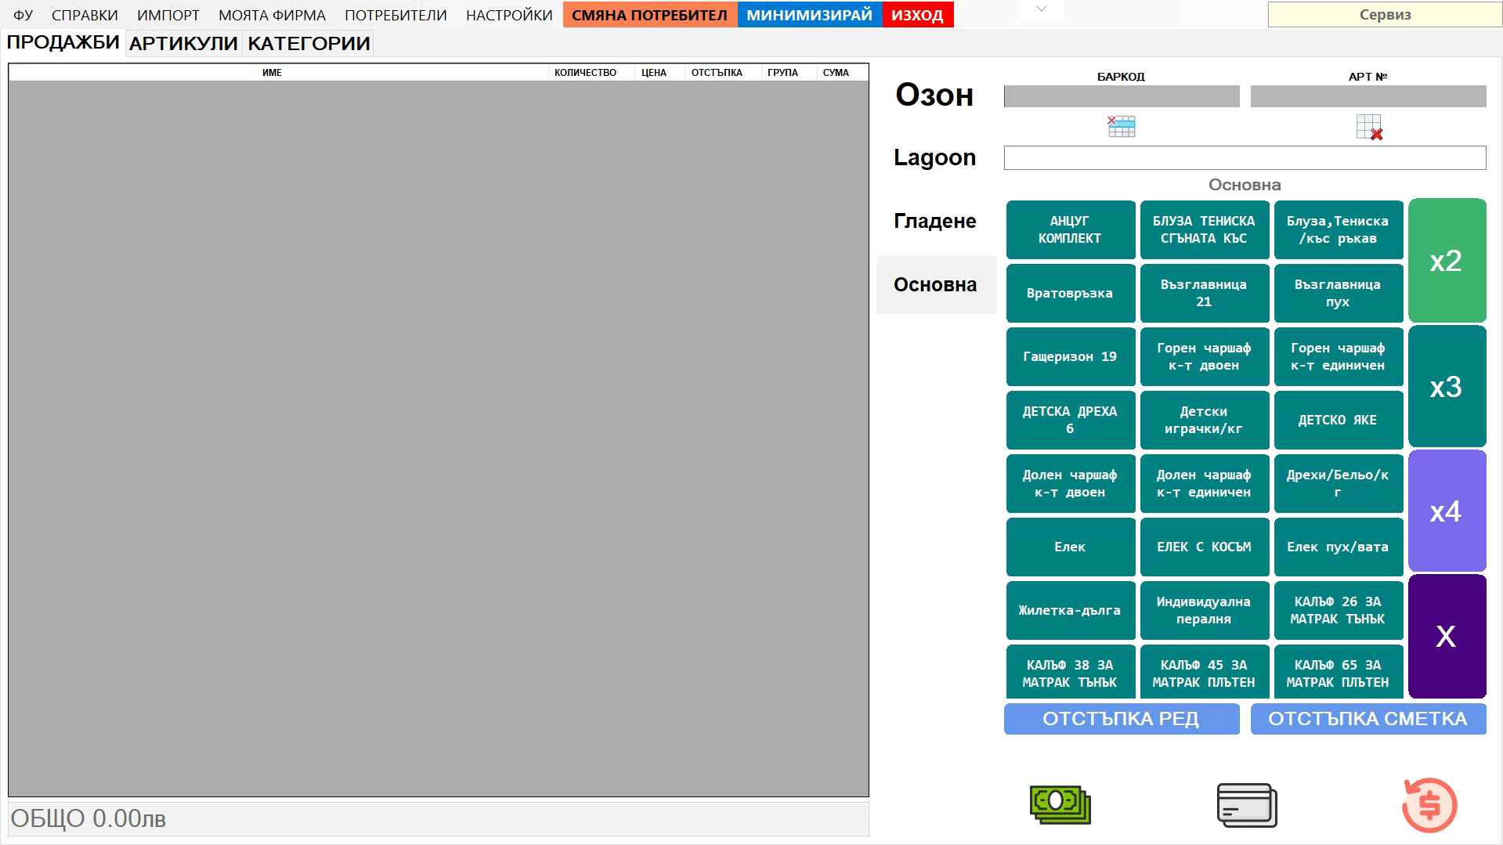Screen dimensions: 1503x845
Task: Select the green x2 multiplier
Action: (1446, 260)
